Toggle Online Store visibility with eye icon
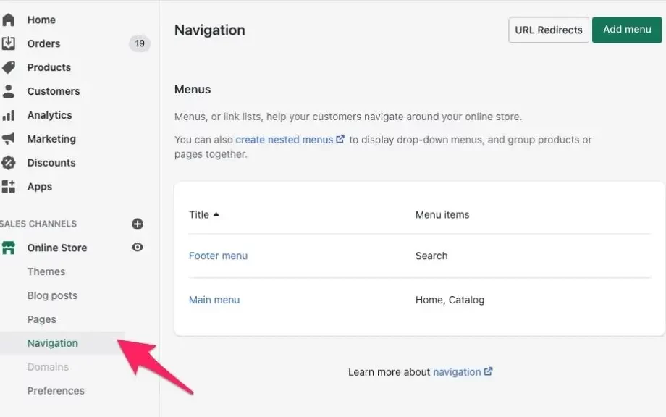 pyautogui.click(x=137, y=248)
